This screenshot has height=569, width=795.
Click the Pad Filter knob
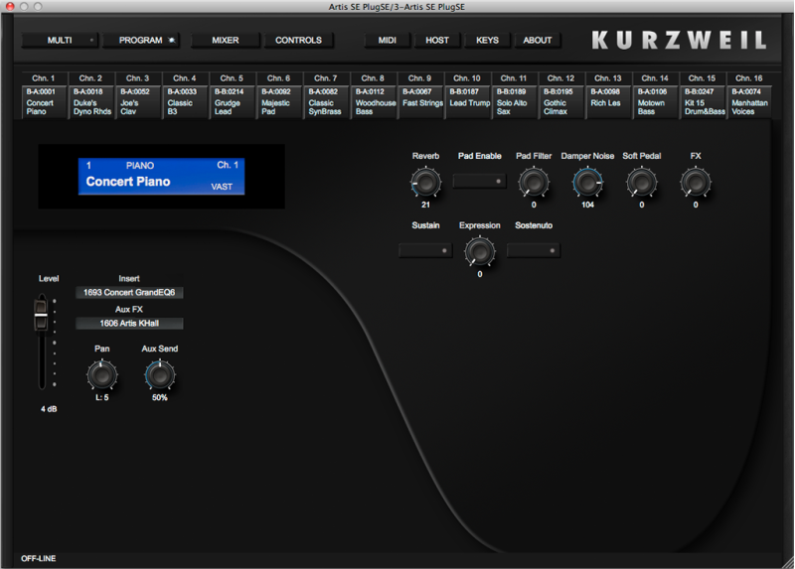(x=534, y=182)
